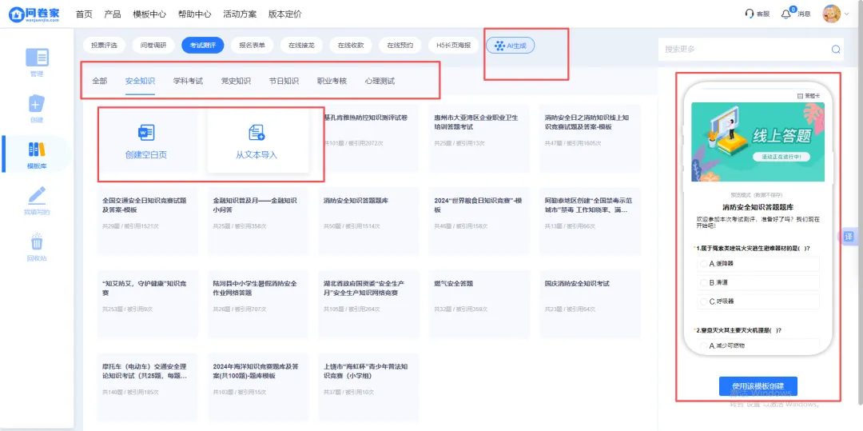Switch to the 职业考核 sub-tab
Viewport: 863px width, 431px height.
click(332, 81)
